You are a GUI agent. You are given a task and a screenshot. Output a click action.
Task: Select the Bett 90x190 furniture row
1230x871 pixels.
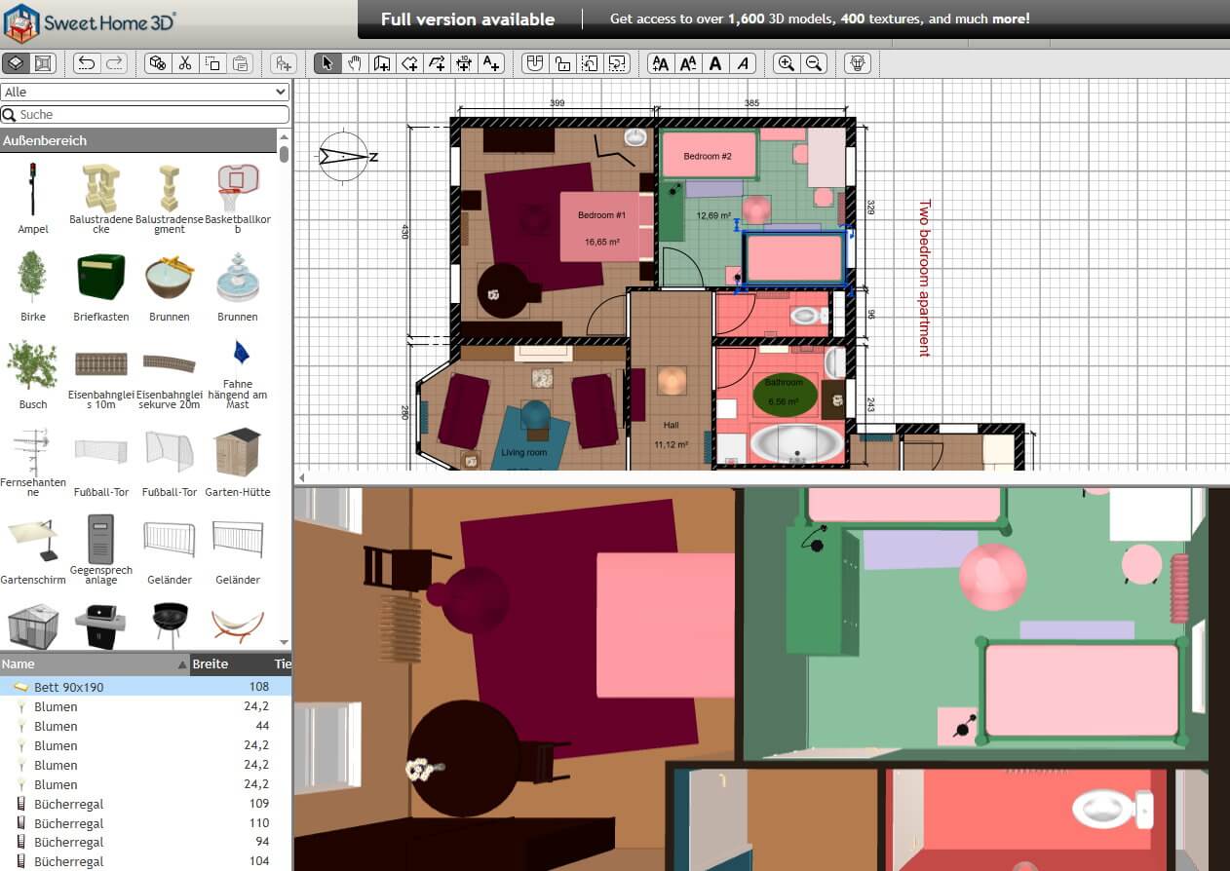(145, 687)
